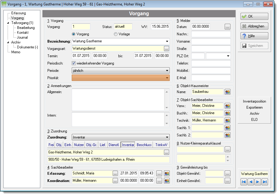This screenshot has height=196, width=279.
Task: Click the Abbrechen button
Action: (254, 26)
